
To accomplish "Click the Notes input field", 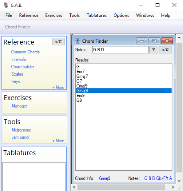I will [x=120, y=50].
